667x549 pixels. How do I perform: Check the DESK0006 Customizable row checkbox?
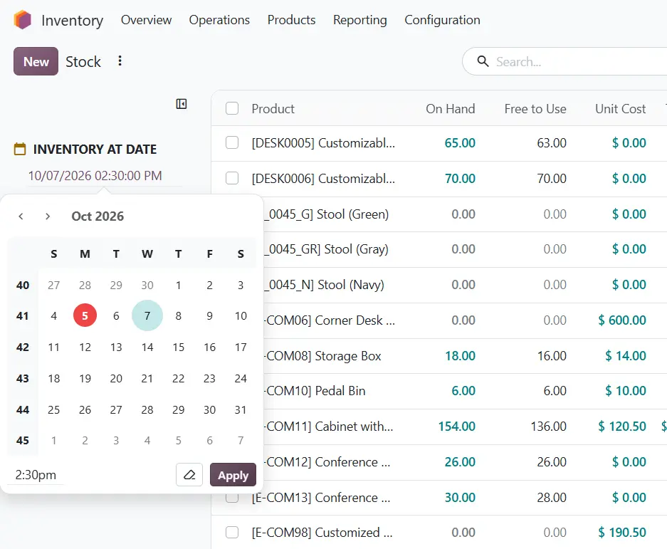point(232,178)
